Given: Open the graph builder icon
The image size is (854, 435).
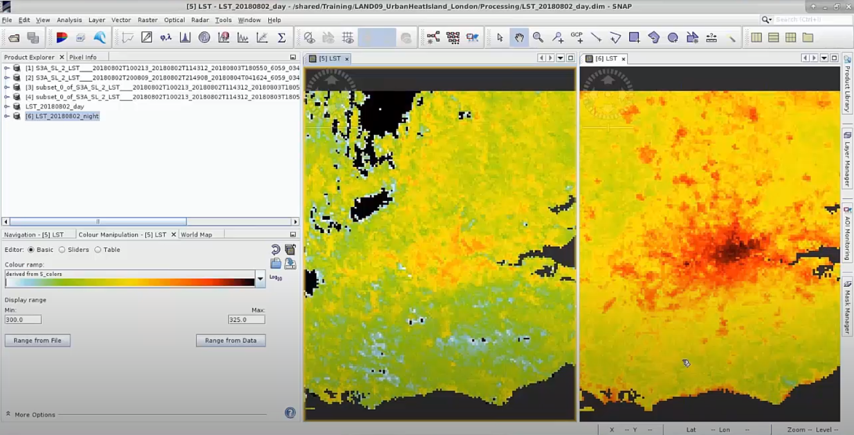Looking at the screenshot, I should [434, 38].
